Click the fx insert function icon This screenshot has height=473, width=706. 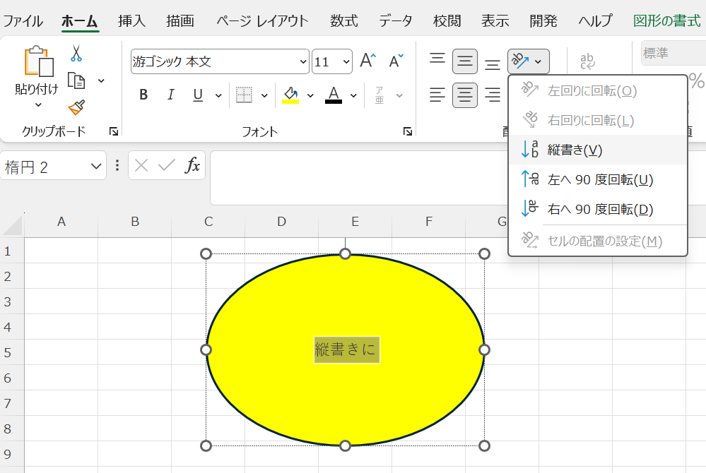[x=192, y=166]
